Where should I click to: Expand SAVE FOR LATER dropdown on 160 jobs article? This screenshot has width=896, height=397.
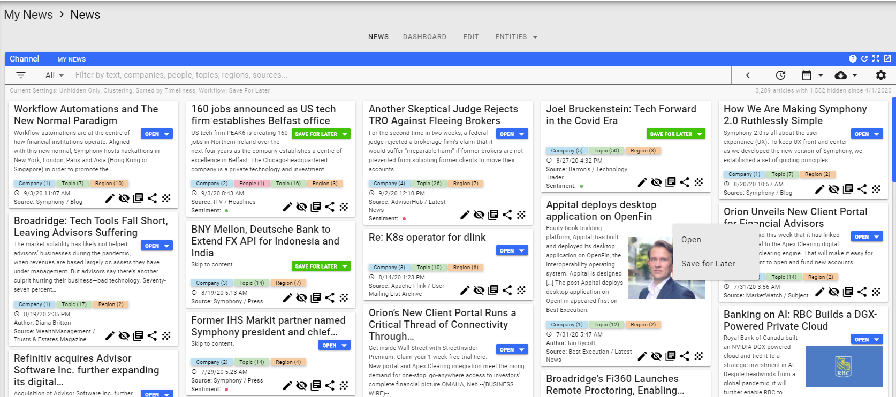pos(345,134)
